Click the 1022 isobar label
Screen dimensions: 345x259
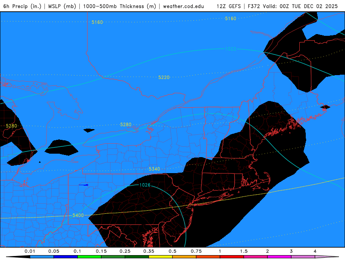(231, 49)
